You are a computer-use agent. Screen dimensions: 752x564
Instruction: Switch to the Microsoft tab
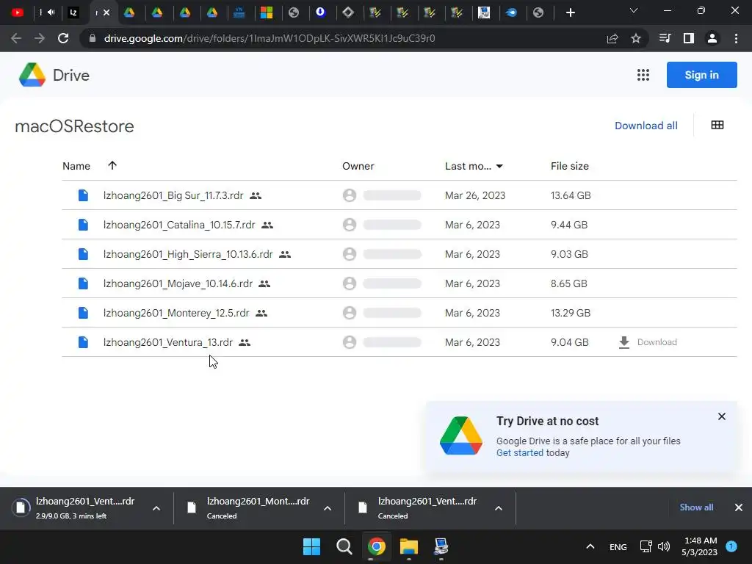(267, 12)
